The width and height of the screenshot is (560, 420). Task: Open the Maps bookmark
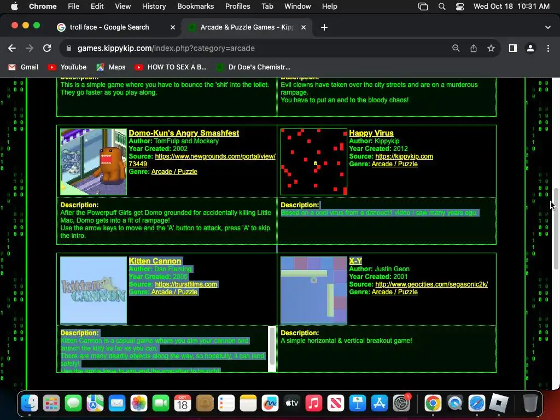111,67
